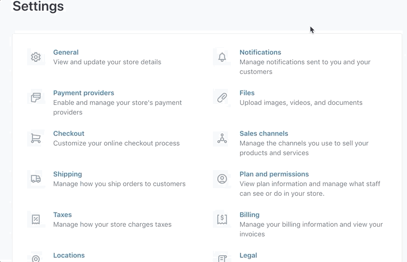Open Payment providers settings
Screen dimensions: 407x262
coord(84,93)
